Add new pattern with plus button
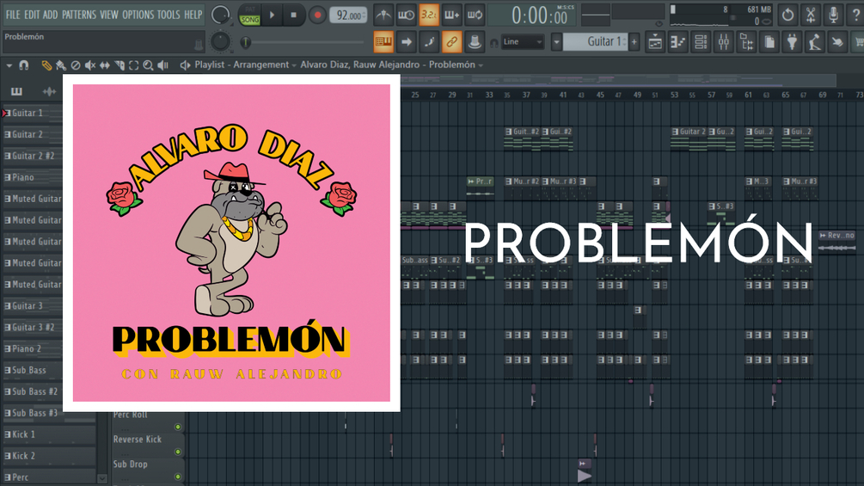Screen dimensions: 864x486 (634, 42)
